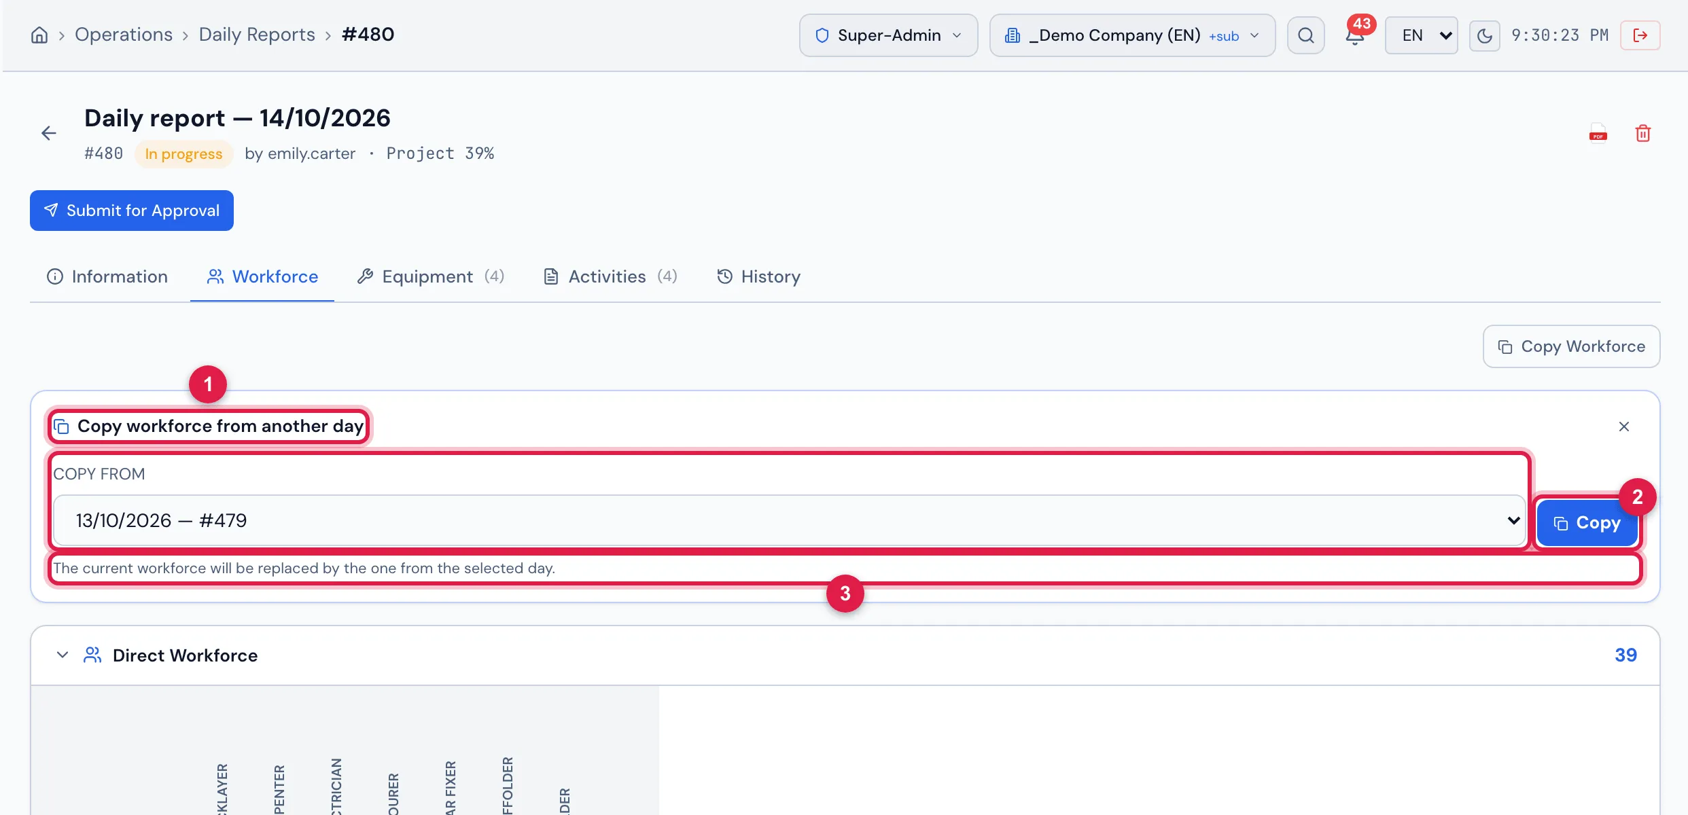Open the Super-Admin role dropdown

coord(888,35)
